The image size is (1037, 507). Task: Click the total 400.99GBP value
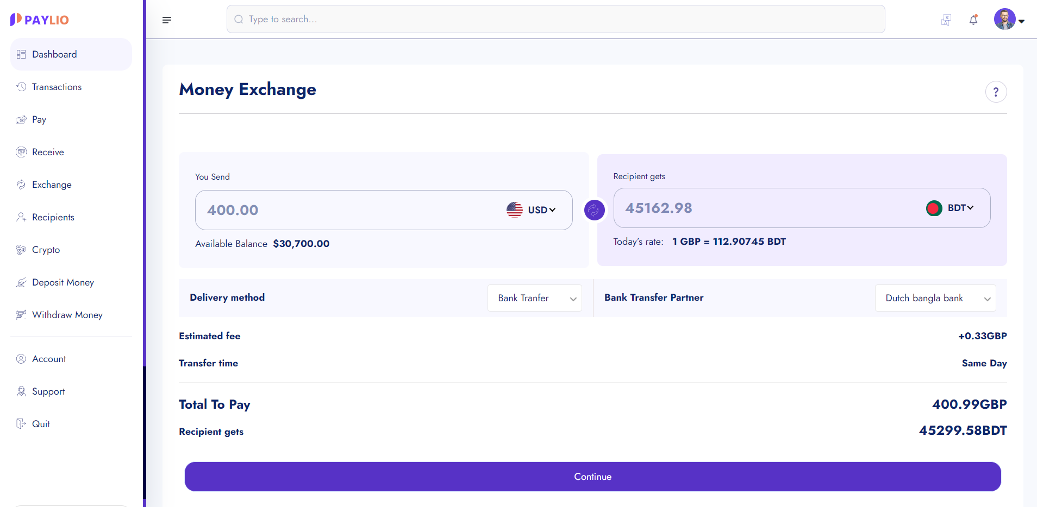coord(970,404)
